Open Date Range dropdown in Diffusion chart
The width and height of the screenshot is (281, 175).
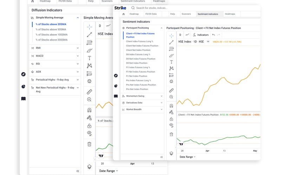(109, 171)
